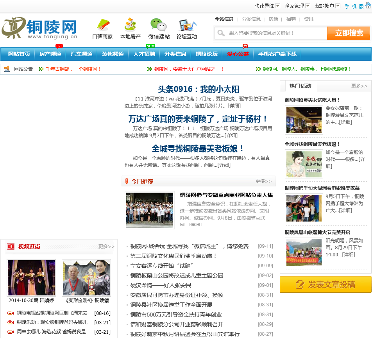The width and height of the screenshot is (372, 338).
Task: Open headline 头条0916：我的小太阳
Action: tap(199, 89)
